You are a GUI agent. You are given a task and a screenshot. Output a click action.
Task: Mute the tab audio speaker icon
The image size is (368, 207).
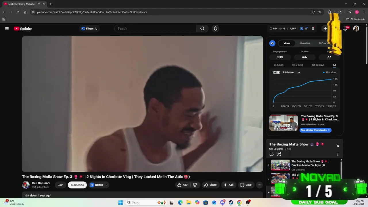point(39,4)
